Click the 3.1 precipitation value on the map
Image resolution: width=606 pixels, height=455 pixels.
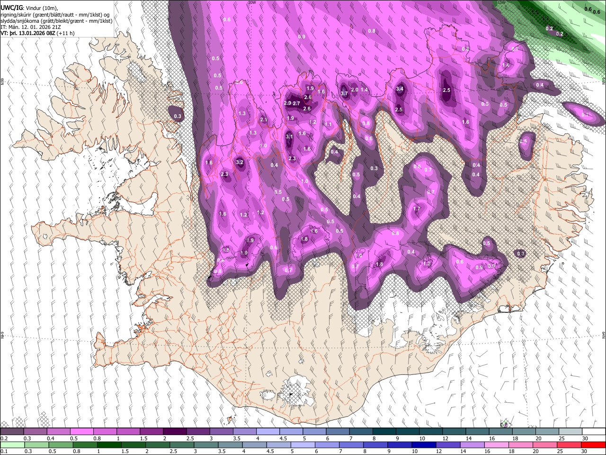[290, 136]
